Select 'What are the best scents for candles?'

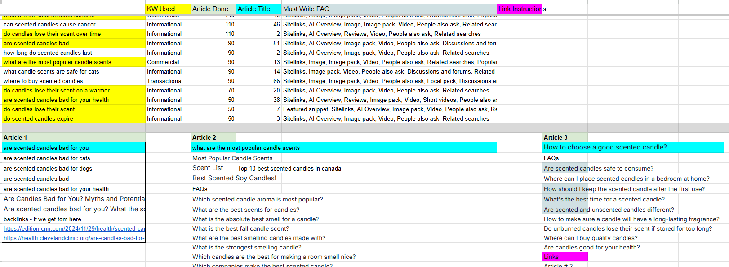pos(246,210)
